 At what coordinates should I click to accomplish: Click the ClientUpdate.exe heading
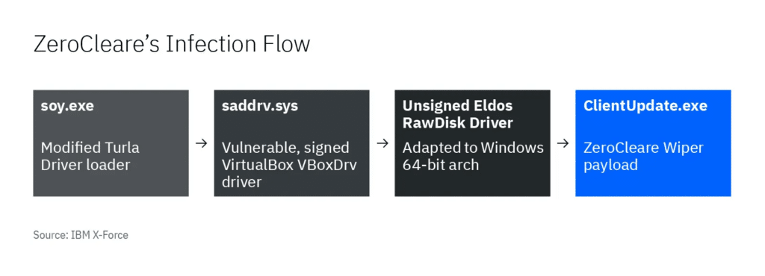[645, 106]
